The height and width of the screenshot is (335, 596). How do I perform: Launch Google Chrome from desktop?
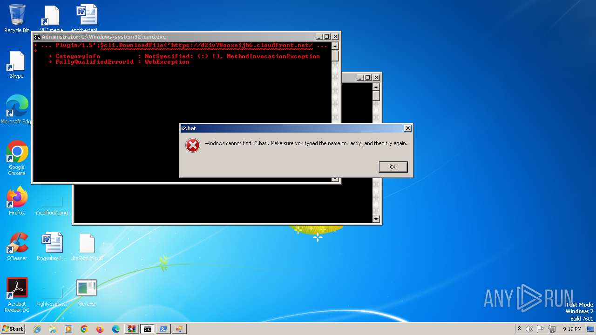coord(17,158)
